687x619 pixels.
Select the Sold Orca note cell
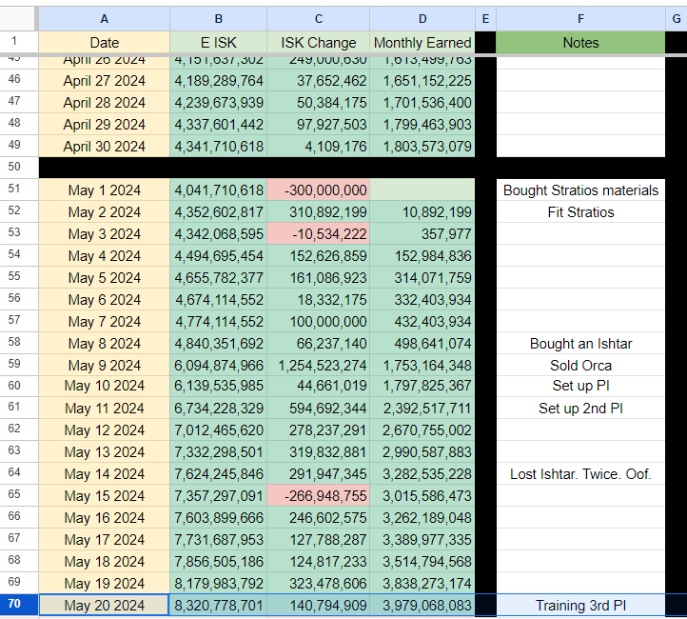pyautogui.click(x=580, y=365)
